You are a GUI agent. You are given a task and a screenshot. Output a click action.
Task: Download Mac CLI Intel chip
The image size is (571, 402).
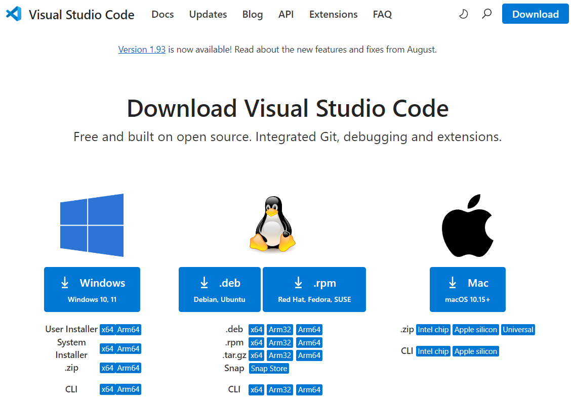pos(433,351)
